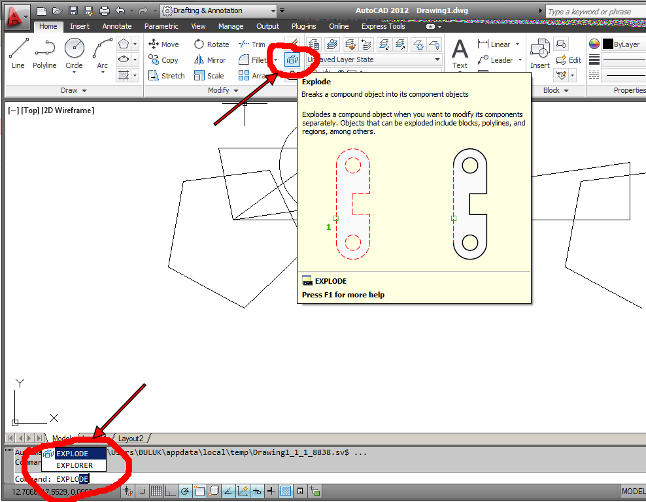The image size is (646, 502).
Task: Click the Copy button
Action: pos(163,59)
